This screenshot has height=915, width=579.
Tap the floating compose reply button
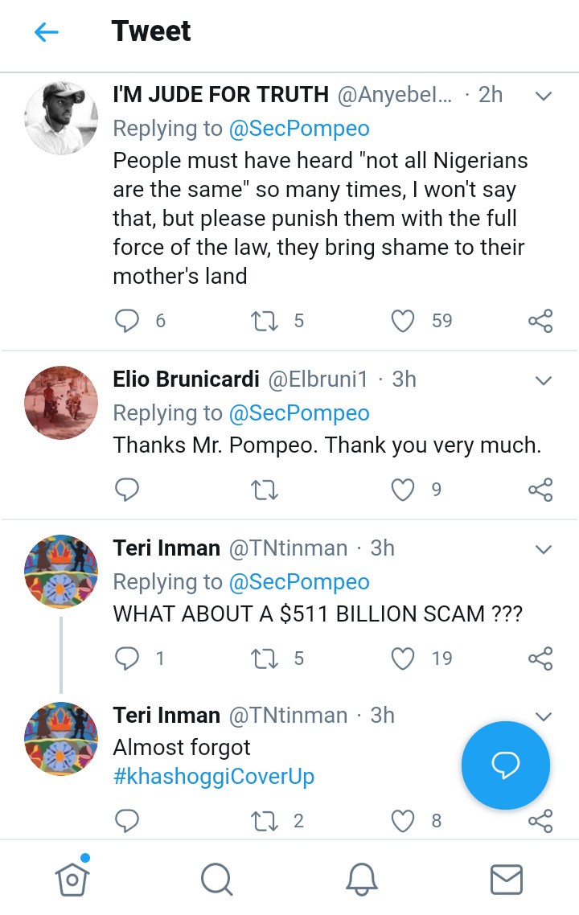click(x=505, y=765)
